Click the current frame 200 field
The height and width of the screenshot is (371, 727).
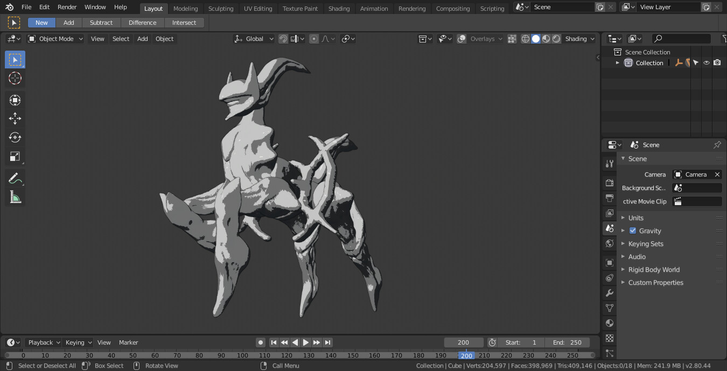coord(464,342)
